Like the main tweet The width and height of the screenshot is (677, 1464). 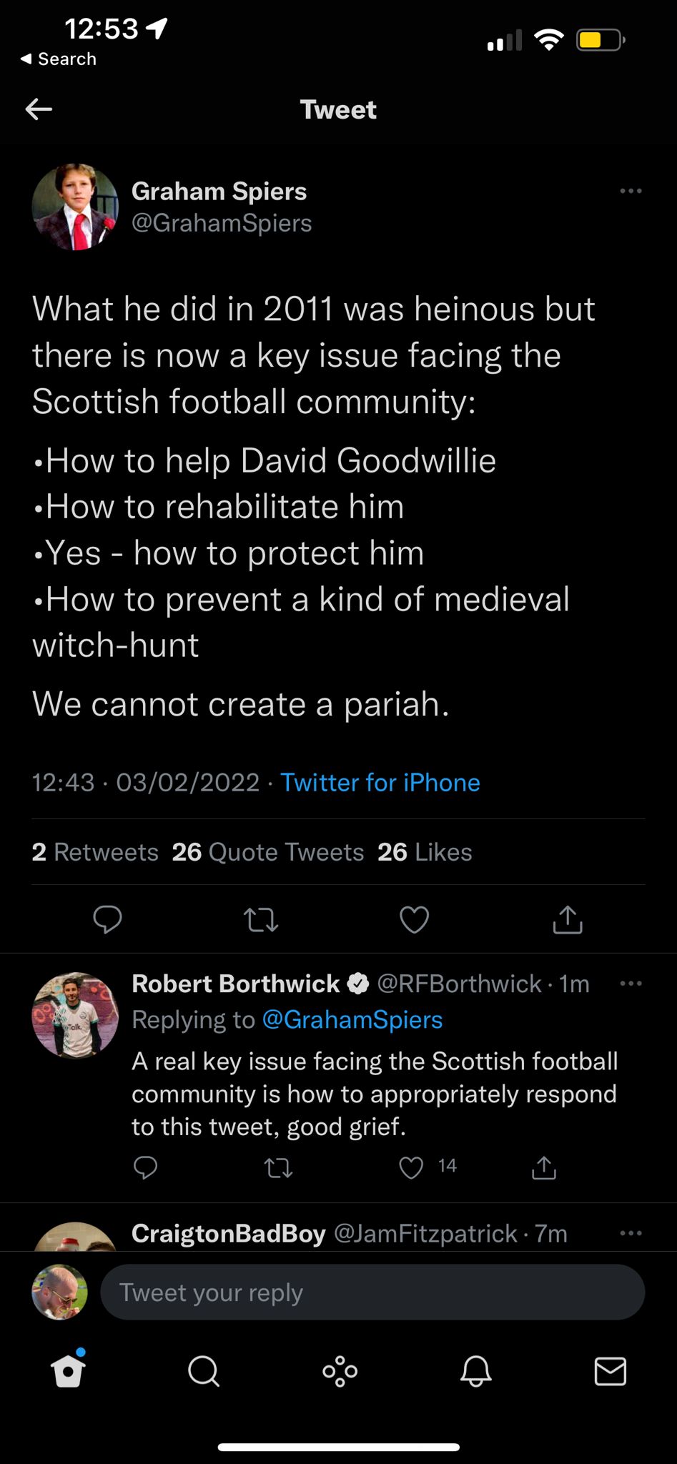point(414,919)
